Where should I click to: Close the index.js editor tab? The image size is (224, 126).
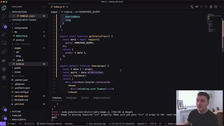67,7
